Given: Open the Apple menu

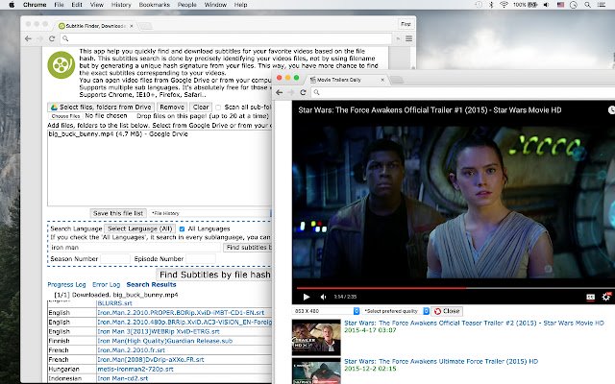Looking at the screenshot, I should (12, 5).
